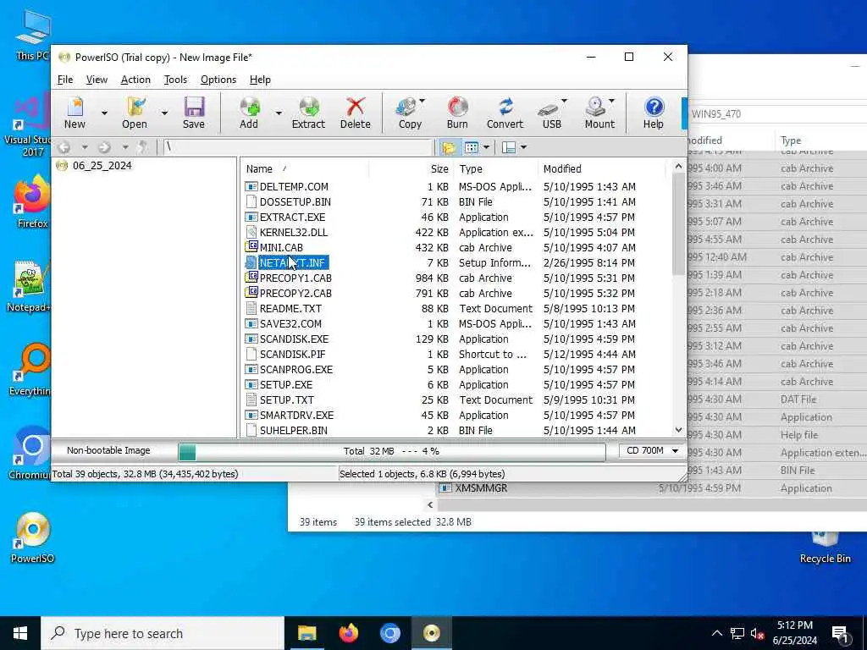Image resolution: width=867 pixels, height=650 pixels.
Task: Save the image using Save icon
Action: coord(194,113)
